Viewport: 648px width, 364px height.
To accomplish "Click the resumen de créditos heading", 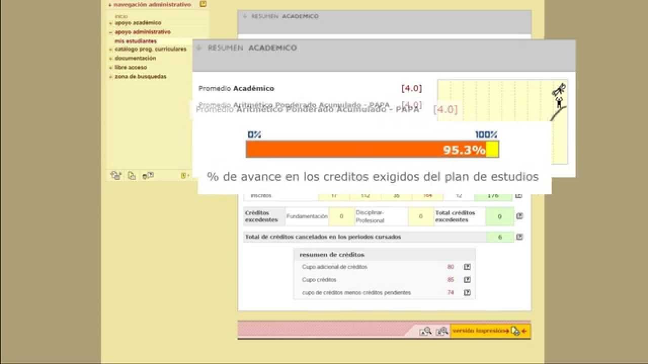I will click(x=332, y=254).
